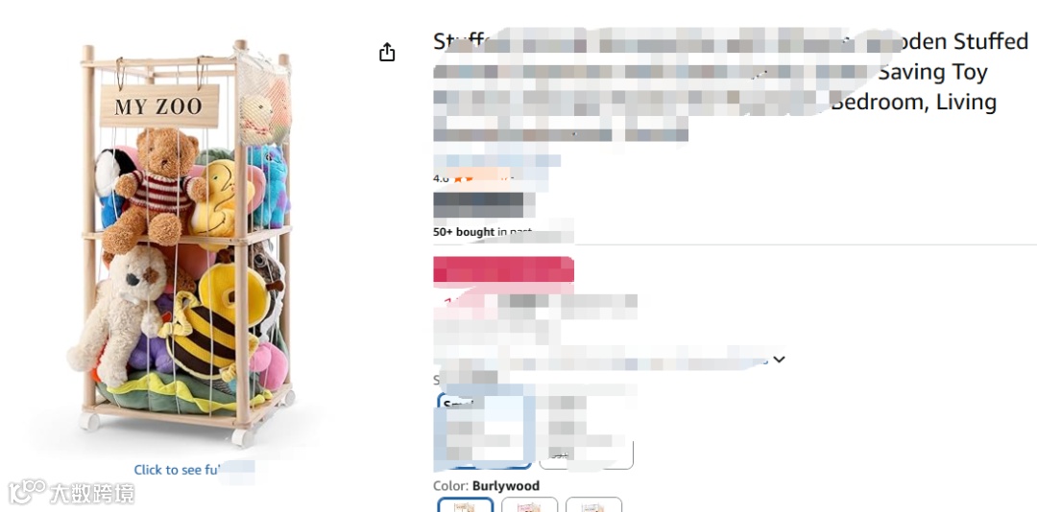Viewport: 1037px width, 512px height.
Task: Expand the chevron arrow above the size options
Action: pyautogui.click(x=780, y=360)
